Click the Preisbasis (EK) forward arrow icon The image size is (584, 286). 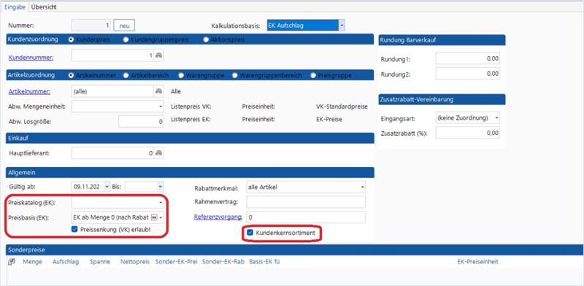pyautogui.click(x=155, y=217)
